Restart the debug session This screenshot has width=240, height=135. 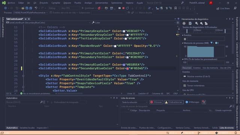pos(127,8)
